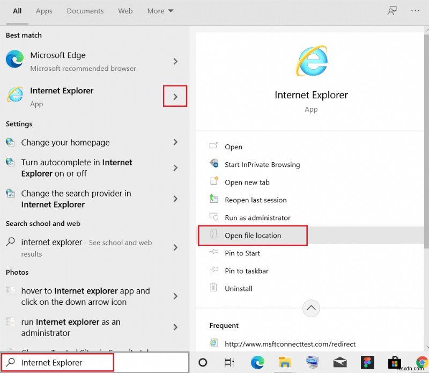Switch to the Apps tab
This screenshot has height=373, width=429.
44,11
